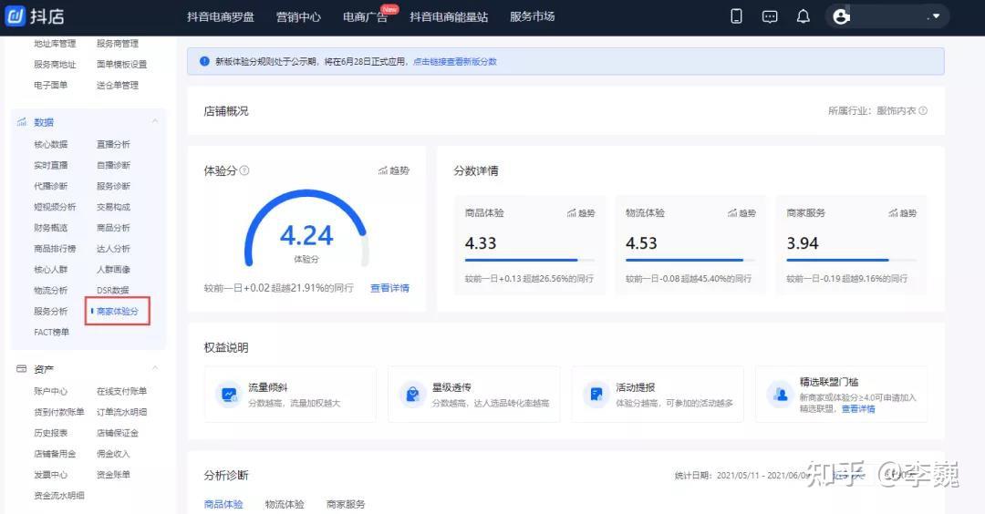Open DSR数据 in the sidebar
985x514 pixels.
113,291
